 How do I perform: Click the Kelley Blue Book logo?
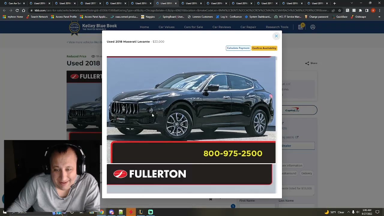[x=93, y=28]
